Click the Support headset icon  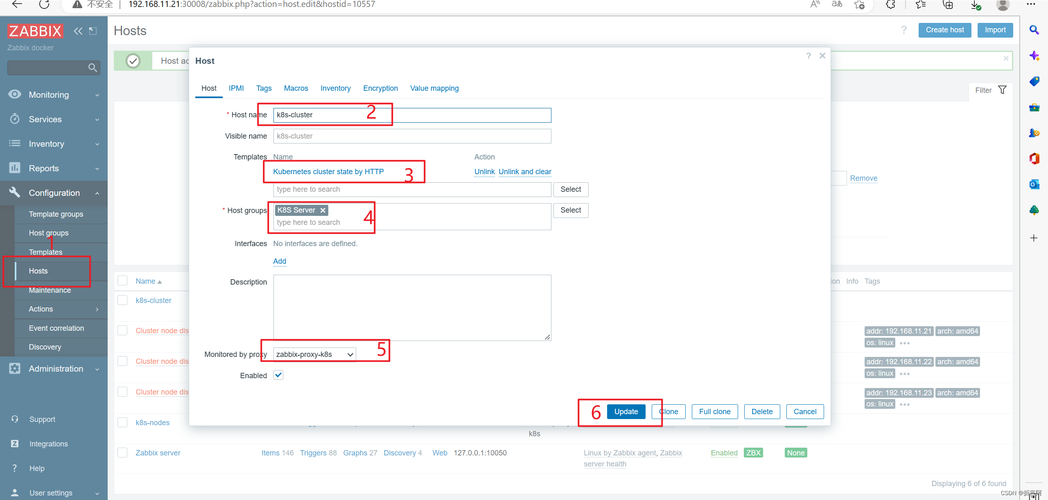(15, 419)
